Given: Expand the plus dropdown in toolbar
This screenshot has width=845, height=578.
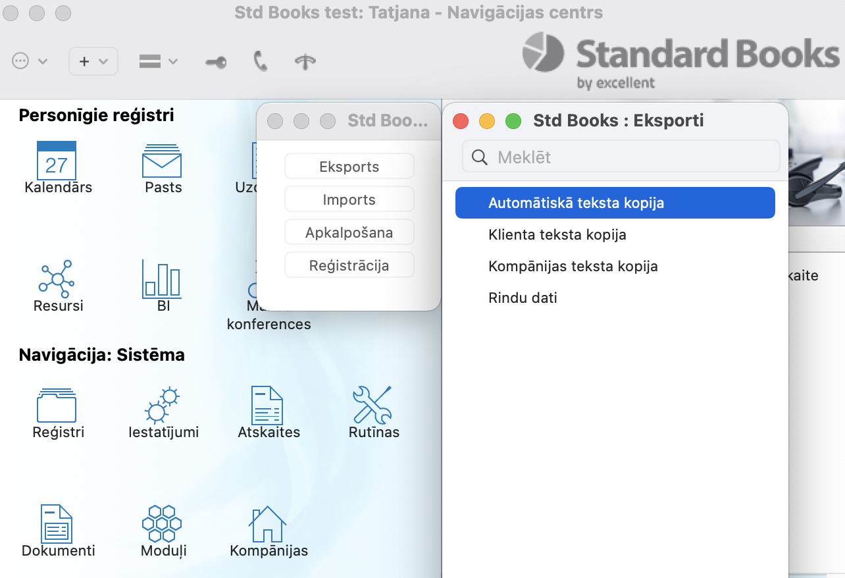Looking at the screenshot, I should coord(93,61).
